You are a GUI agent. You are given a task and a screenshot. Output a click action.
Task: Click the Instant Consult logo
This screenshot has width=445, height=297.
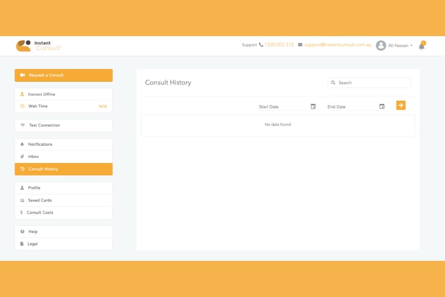click(38, 46)
